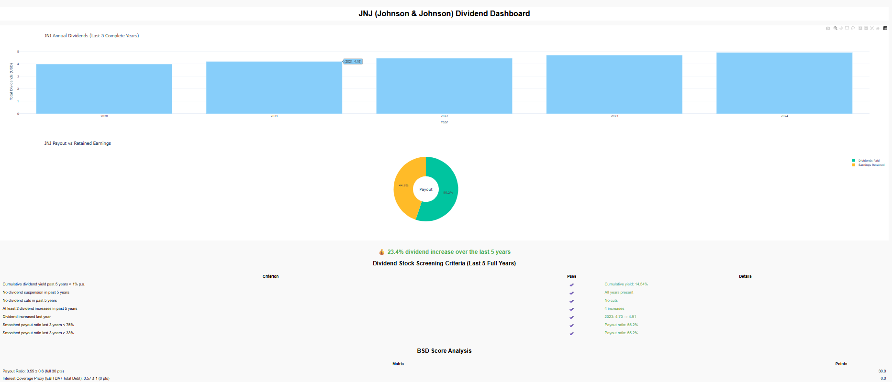Click 'Dividend increased last year' criterion
The width and height of the screenshot is (892, 382).
click(27, 317)
